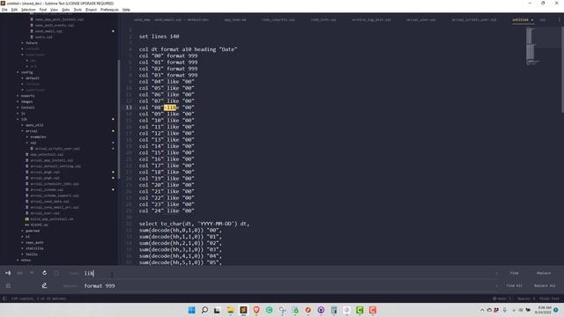This screenshot has width=564, height=317.
Task: Click the Replace field containing format 999
Action: tap(288, 285)
